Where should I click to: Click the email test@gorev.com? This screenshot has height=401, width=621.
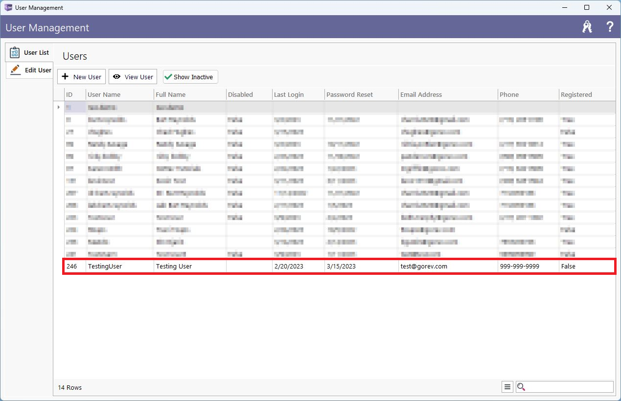[448, 267]
